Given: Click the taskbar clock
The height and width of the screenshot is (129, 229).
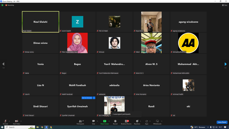Looking at the screenshot, I should tap(220, 127).
